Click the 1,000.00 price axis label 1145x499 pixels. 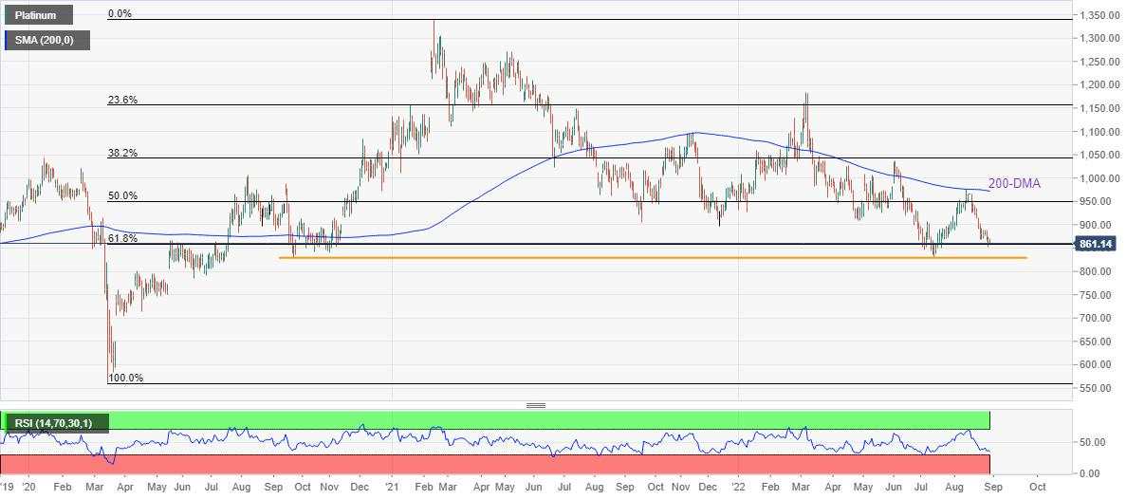[1101, 178]
